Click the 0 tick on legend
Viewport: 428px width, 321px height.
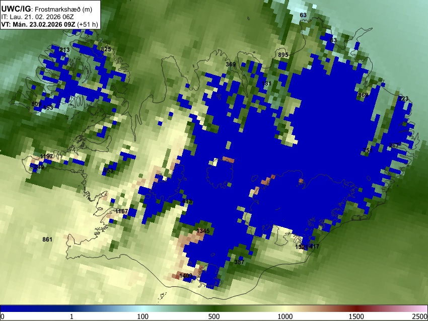(3, 316)
